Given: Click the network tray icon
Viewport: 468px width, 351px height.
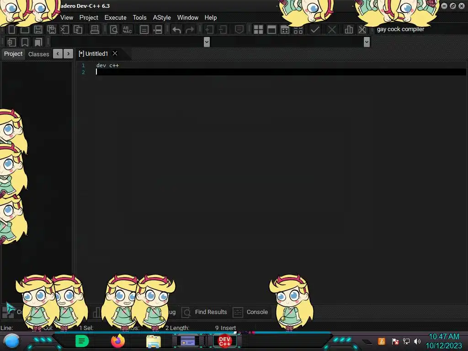Looking at the screenshot, I should pos(406,341).
